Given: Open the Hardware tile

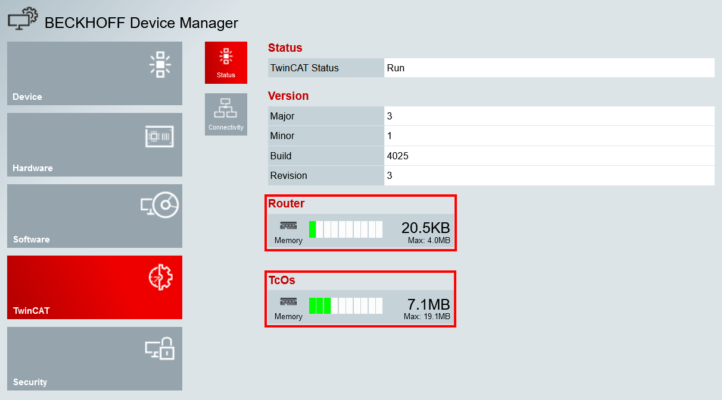Looking at the screenshot, I should [95, 144].
